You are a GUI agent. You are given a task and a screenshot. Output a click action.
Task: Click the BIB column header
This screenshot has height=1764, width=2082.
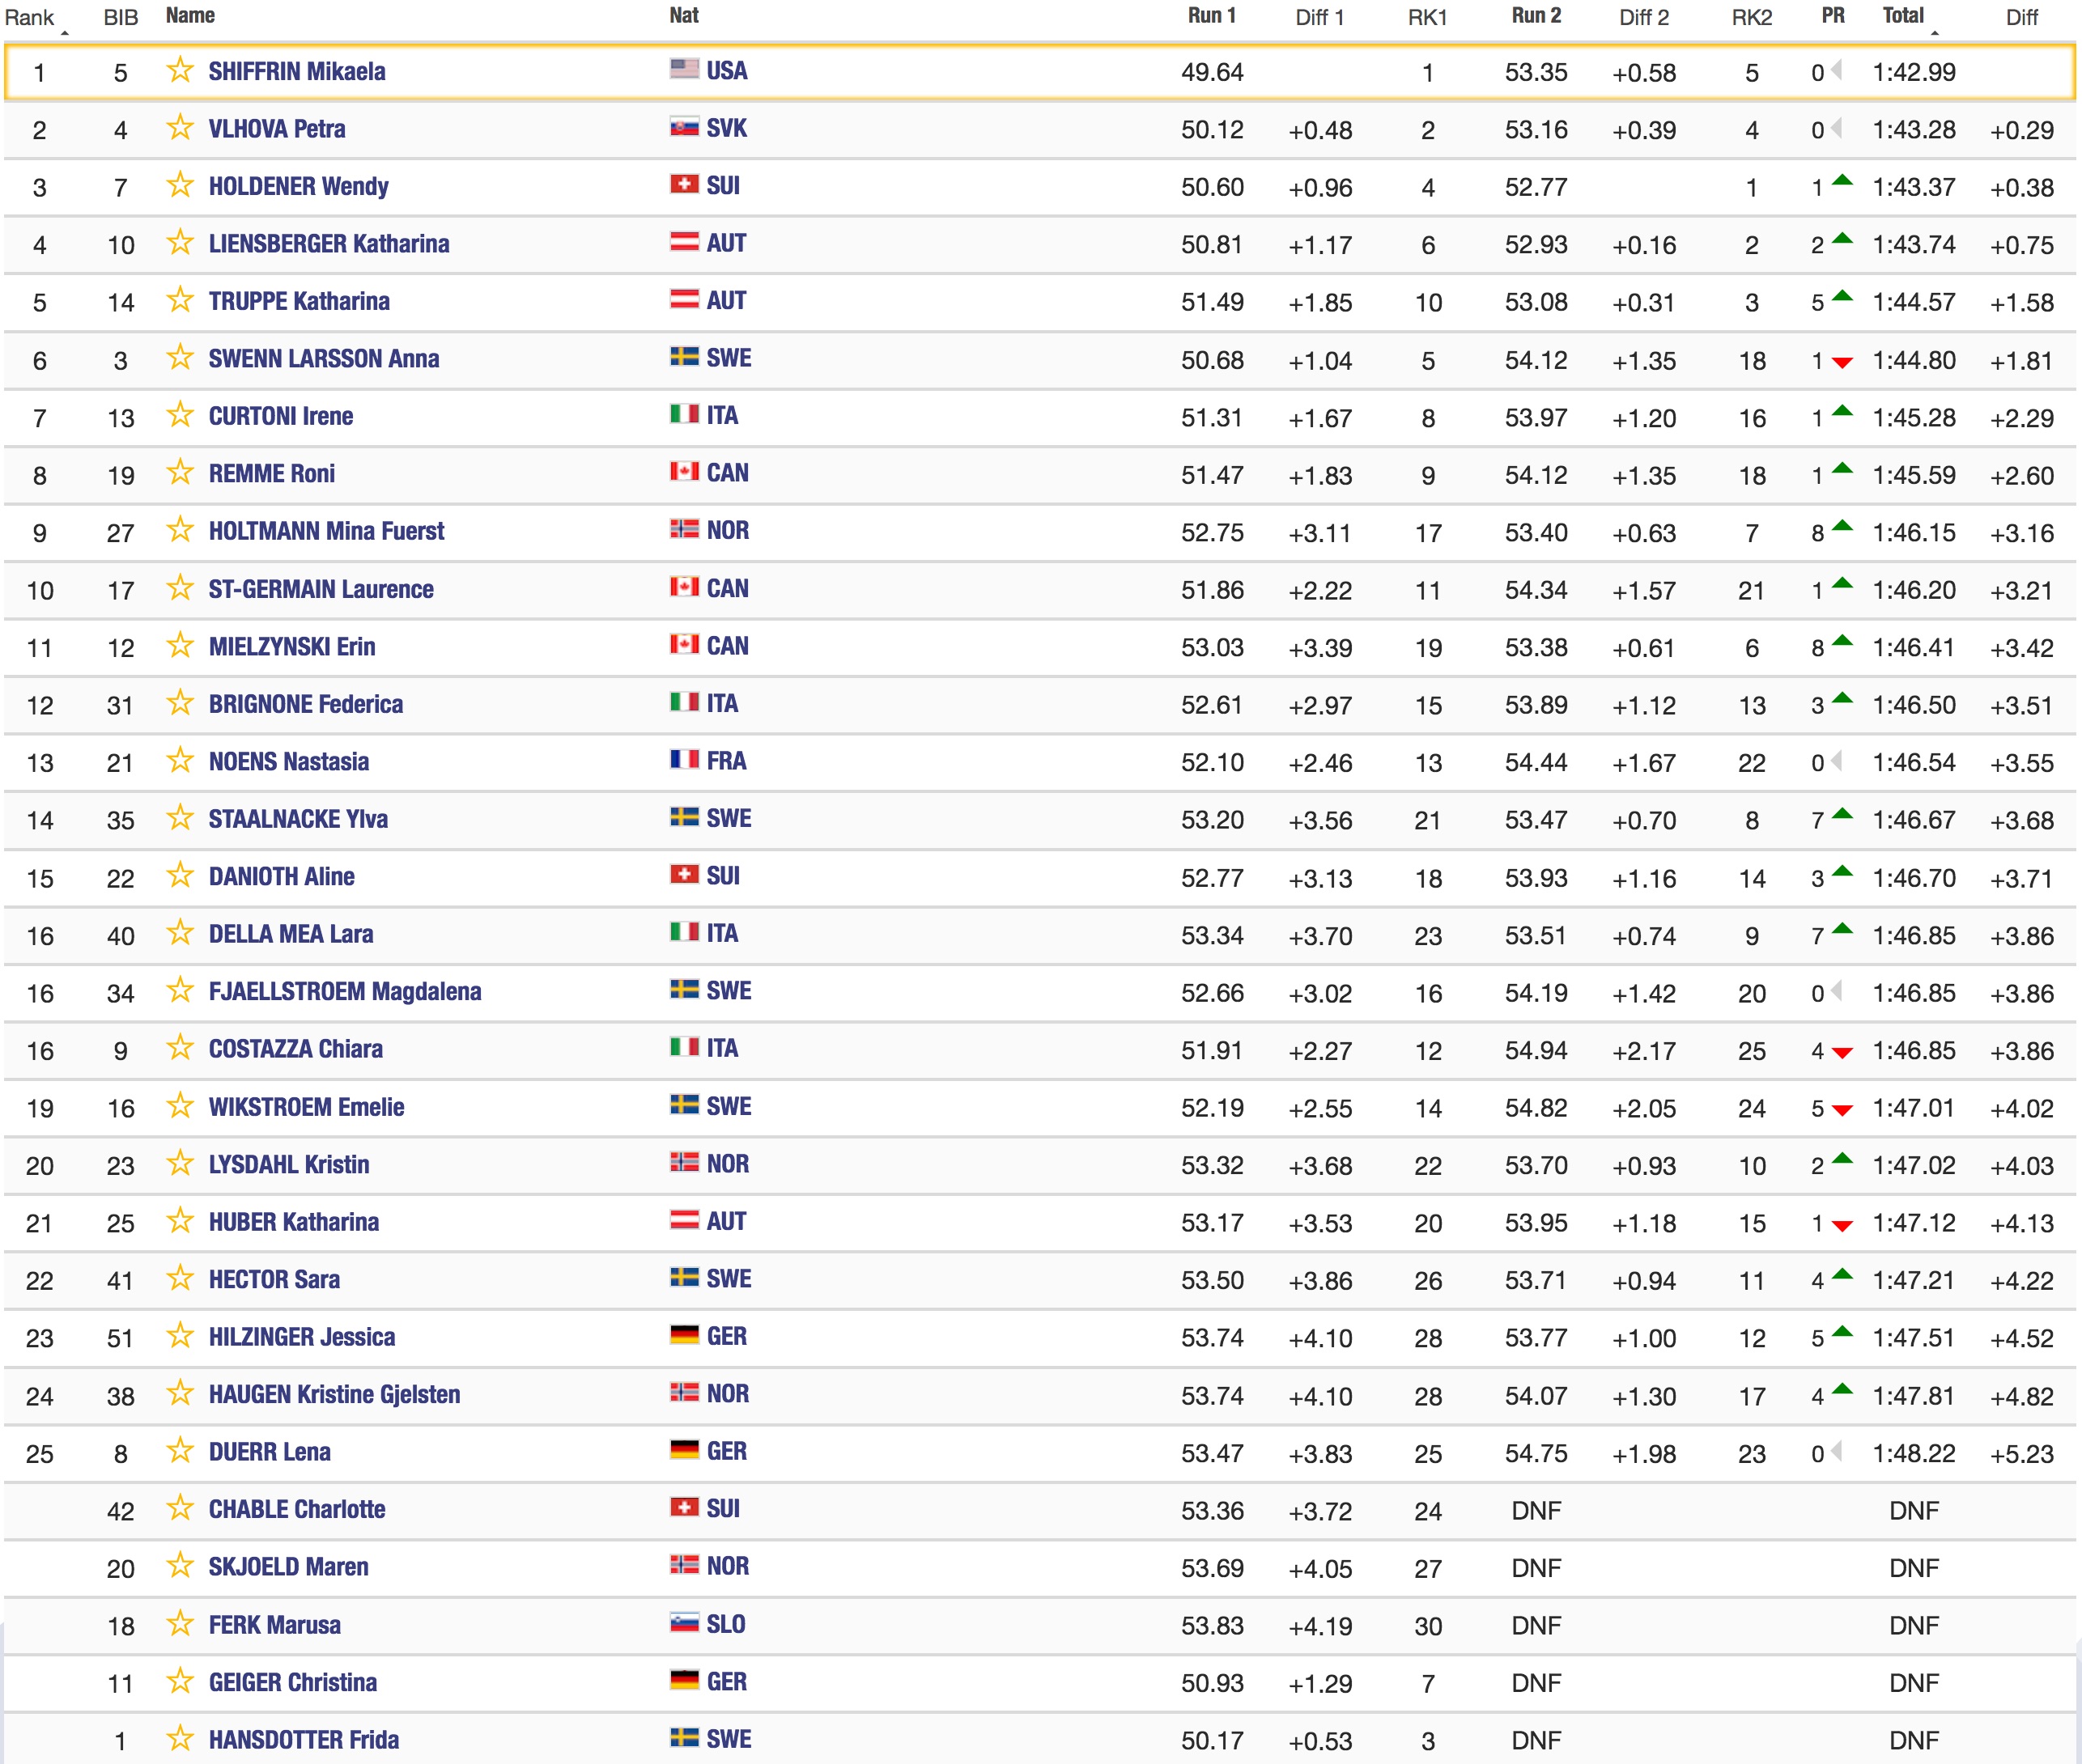point(121,17)
